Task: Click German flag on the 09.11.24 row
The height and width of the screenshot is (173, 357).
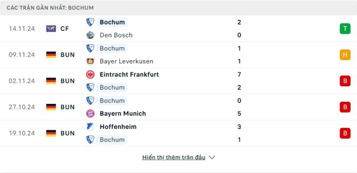Action: 51,55
